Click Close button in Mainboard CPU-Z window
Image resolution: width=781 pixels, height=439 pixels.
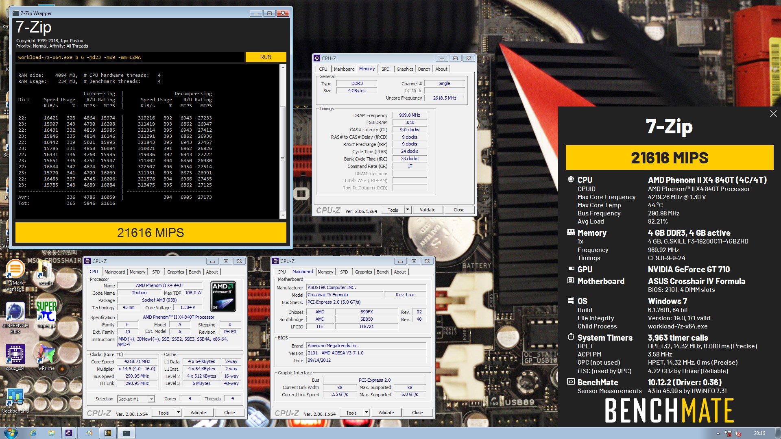tap(417, 413)
